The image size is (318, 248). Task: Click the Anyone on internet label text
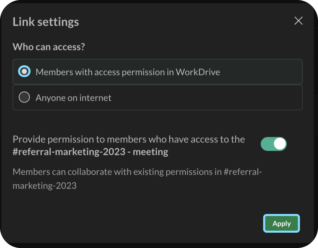coord(74,98)
